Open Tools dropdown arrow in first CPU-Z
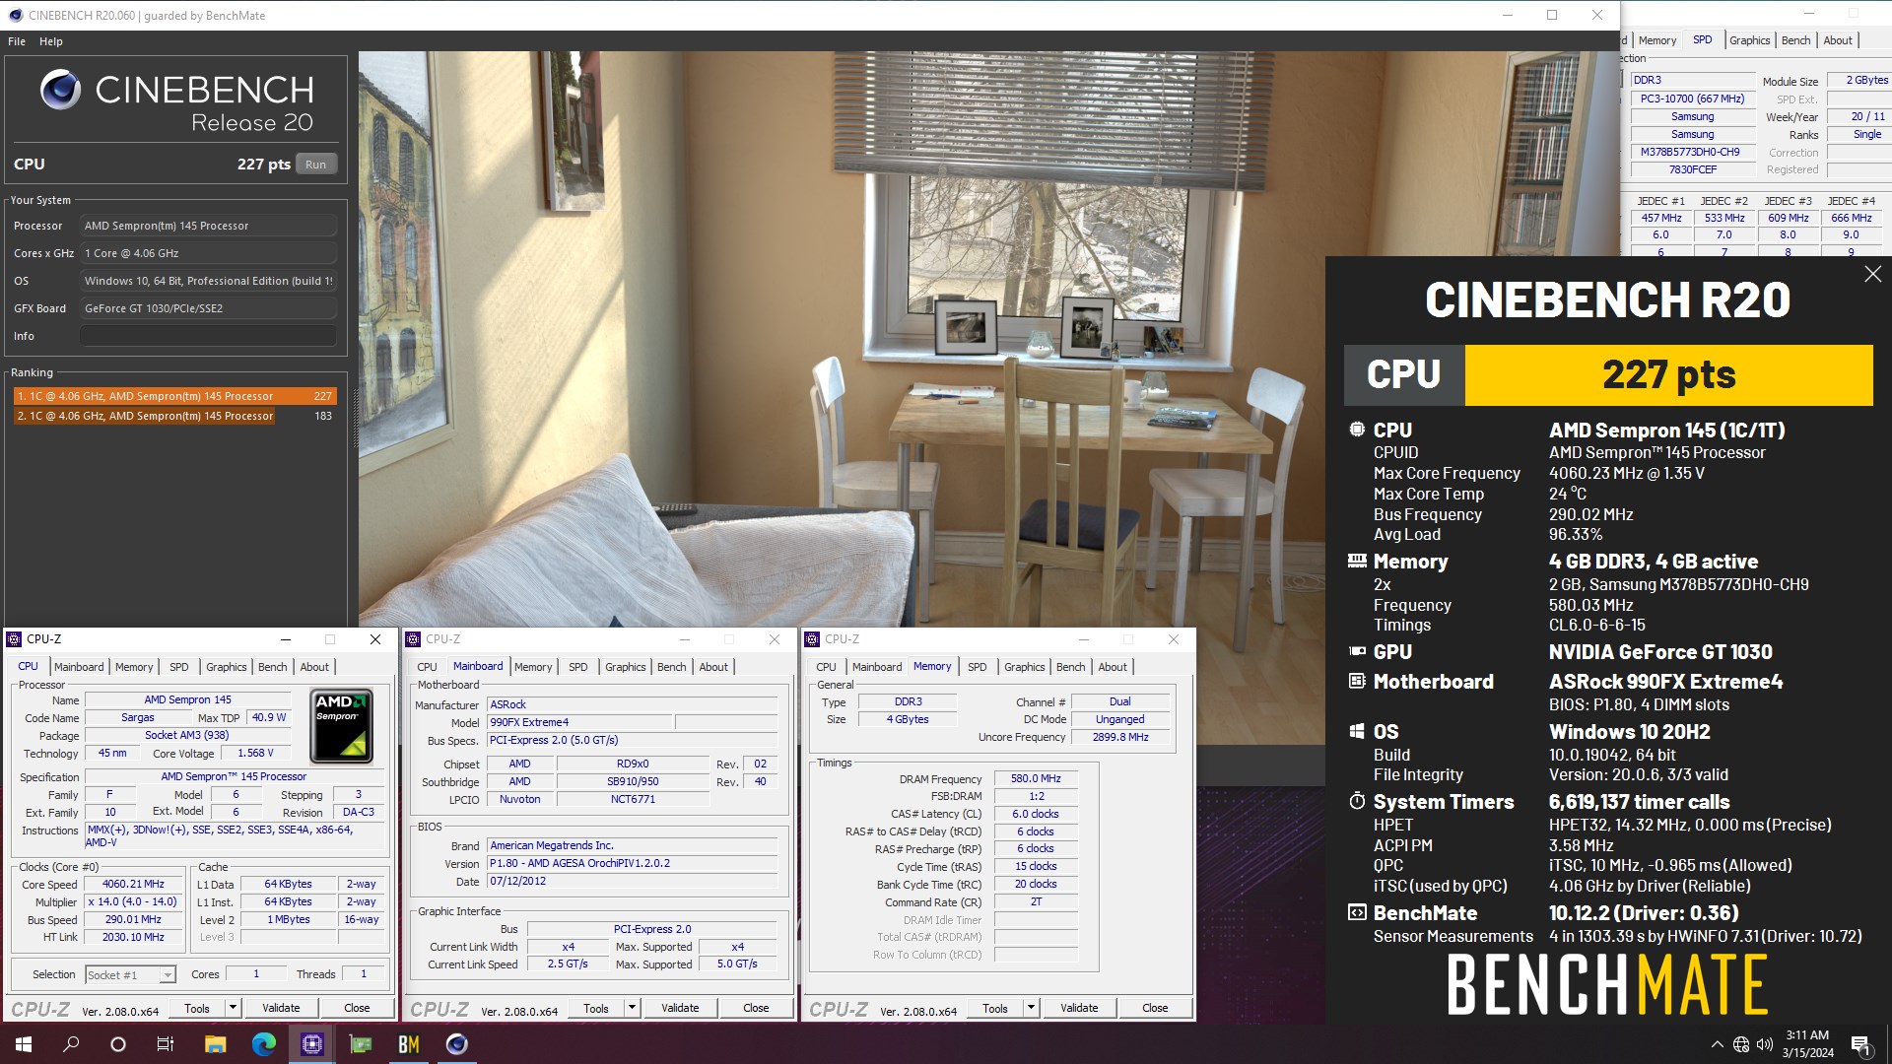The height and width of the screenshot is (1064, 1892). point(234,1008)
